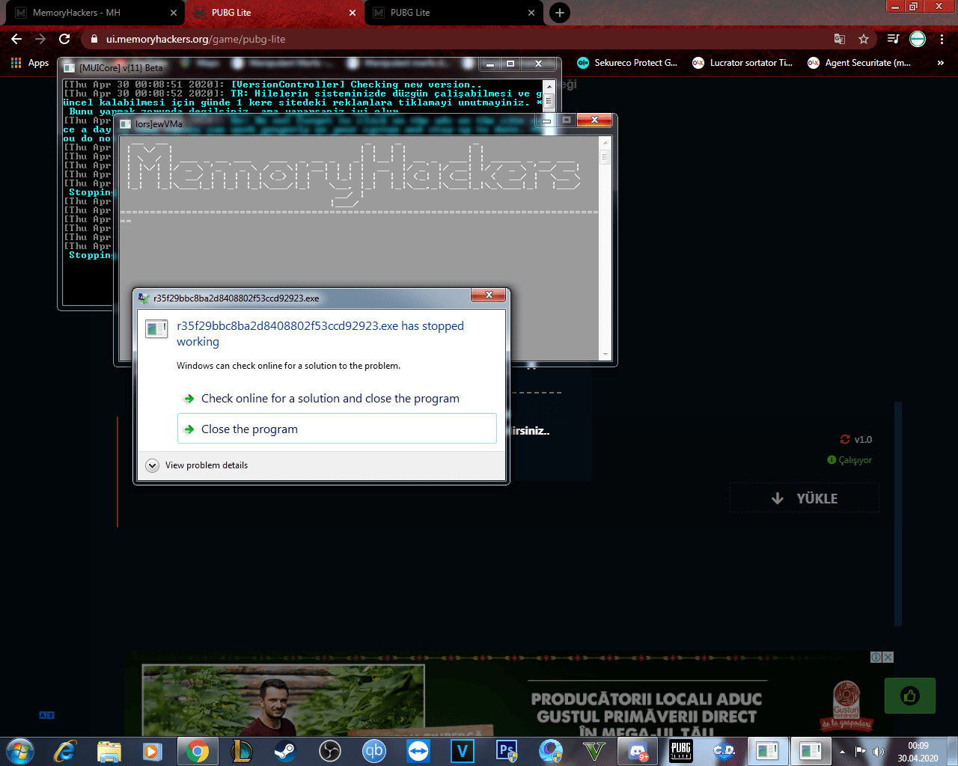
Task: Go back to the previous page in Chrome
Action: 16,39
